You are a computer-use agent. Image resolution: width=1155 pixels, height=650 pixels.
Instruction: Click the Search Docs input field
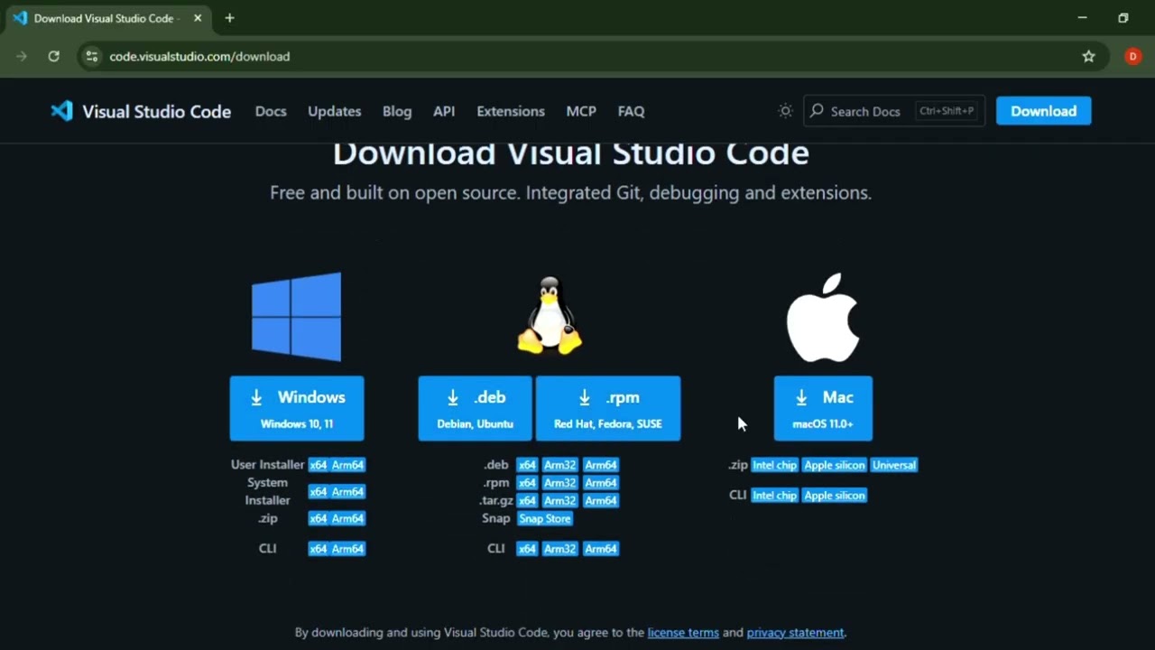(x=893, y=111)
